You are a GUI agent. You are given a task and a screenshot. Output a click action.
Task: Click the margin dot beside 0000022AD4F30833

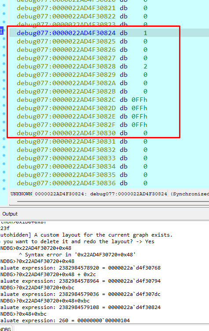(4, 155)
